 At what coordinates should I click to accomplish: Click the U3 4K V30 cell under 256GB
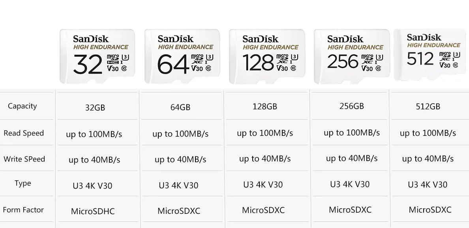[350, 184]
